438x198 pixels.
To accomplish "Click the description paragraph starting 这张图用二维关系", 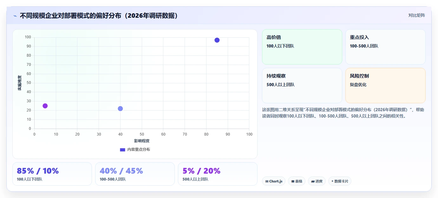I will [x=343, y=113].
